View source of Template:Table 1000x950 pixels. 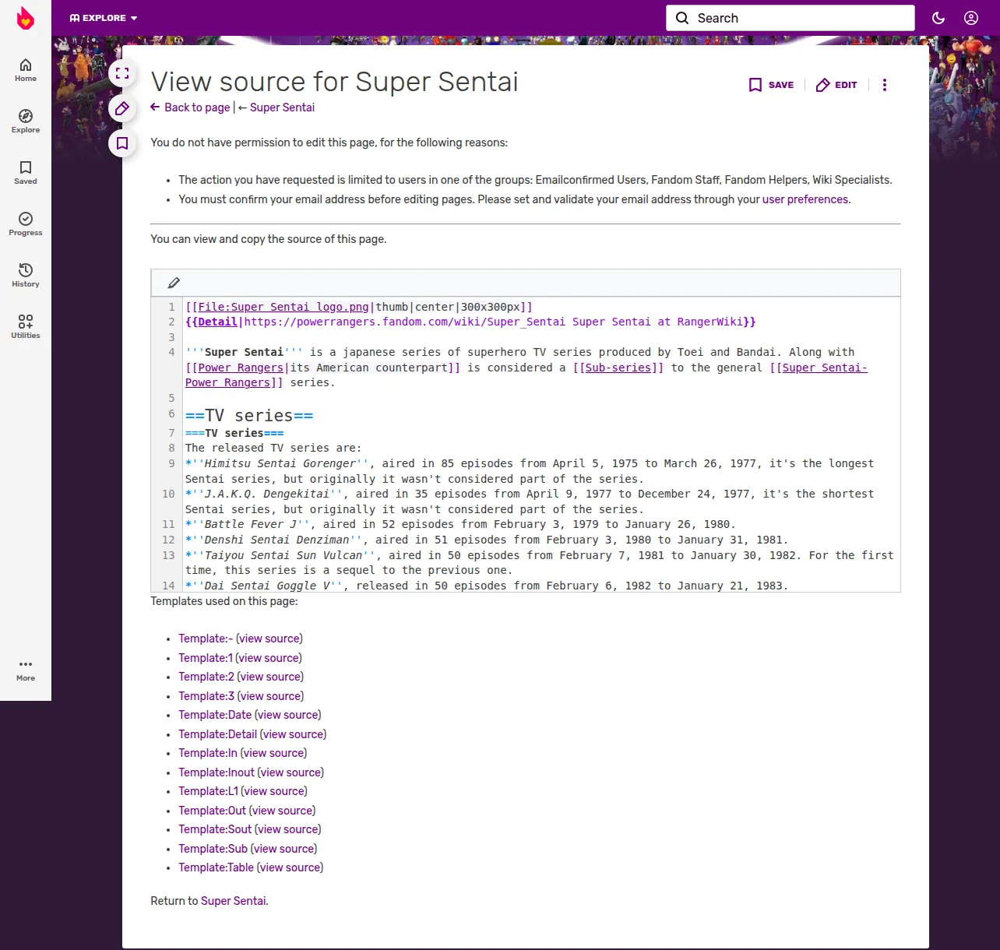[290, 867]
